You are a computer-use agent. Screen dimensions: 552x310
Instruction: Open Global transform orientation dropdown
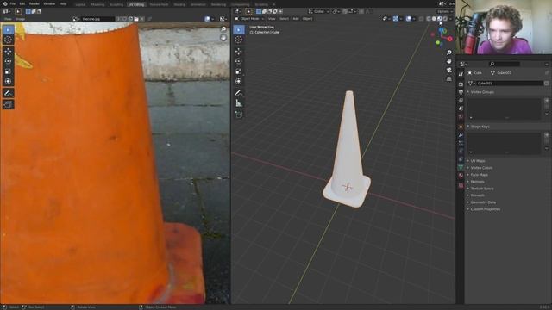click(x=318, y=11)
